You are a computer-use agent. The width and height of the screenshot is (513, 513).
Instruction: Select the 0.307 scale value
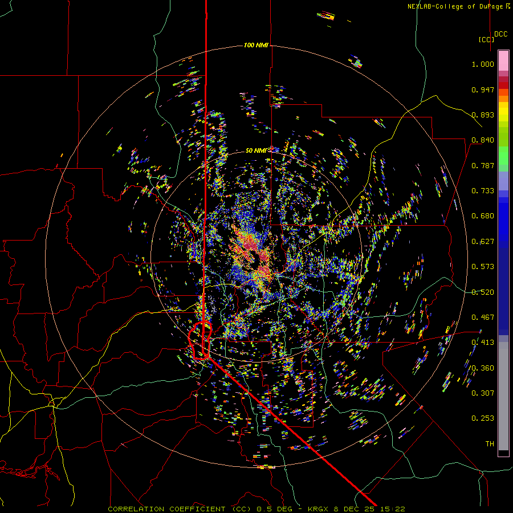(x=483, y=393)
